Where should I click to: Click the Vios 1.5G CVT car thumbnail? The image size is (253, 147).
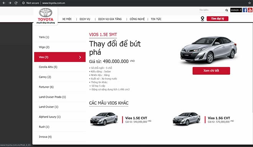click(x=187, y=119)
